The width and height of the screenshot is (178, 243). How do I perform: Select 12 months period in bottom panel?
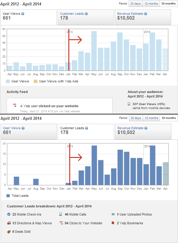(151, 118)
